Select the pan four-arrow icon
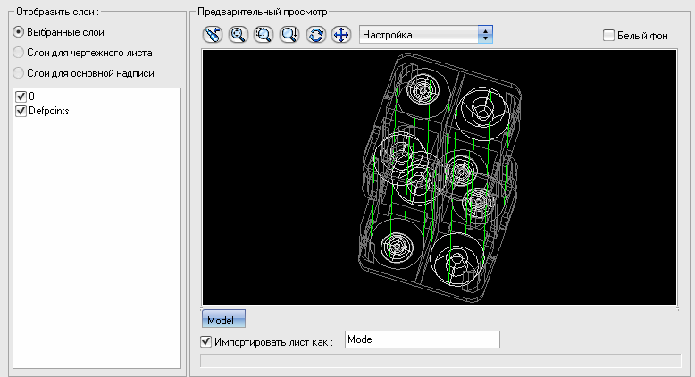Viewport: 695px width, 377px height. coord(340,35)
